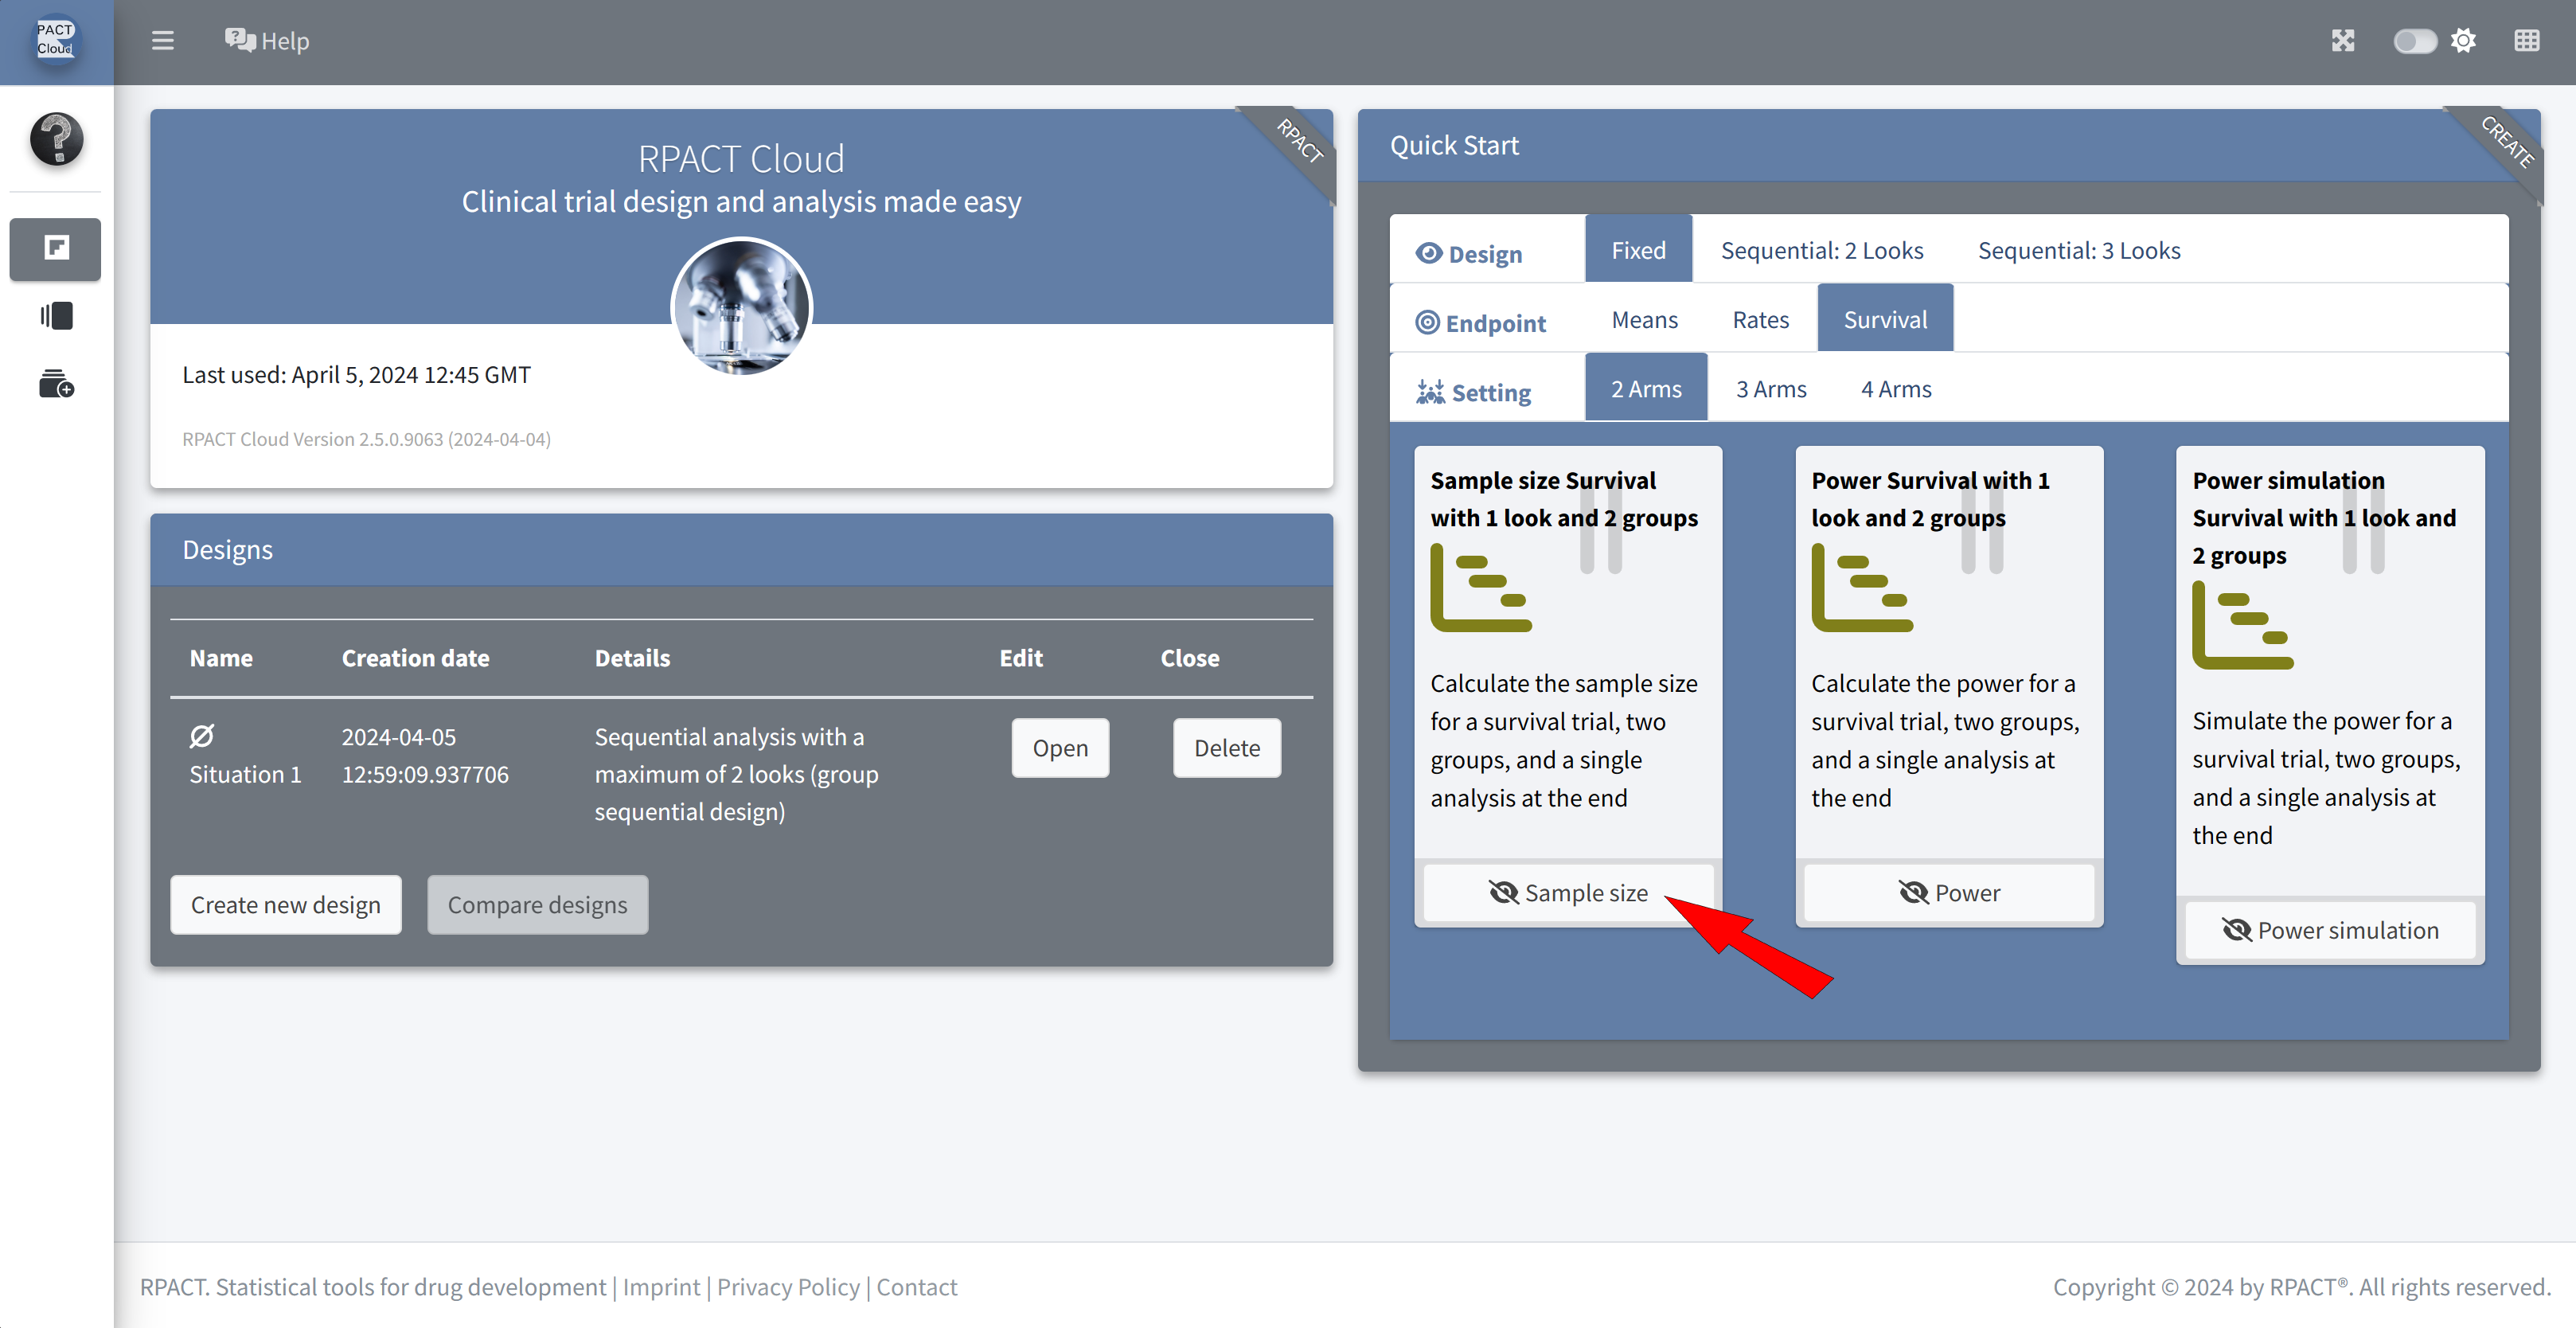Toggle the dark mode switch in header
Viewport: 2576px width, 1328px height.
pos(2414,41)
